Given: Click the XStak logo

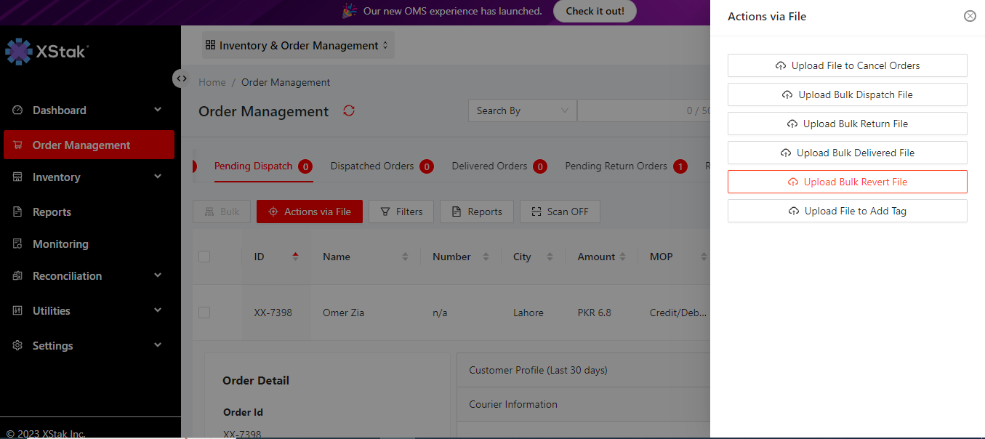Looking at the screenshot, I should (47, 52).
